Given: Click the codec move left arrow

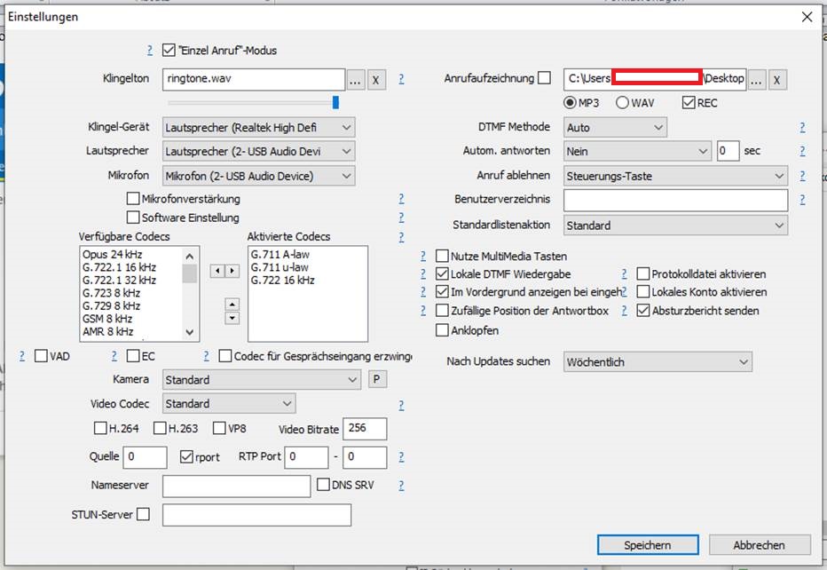Looking at the screenshot, I should pos(217,271).
